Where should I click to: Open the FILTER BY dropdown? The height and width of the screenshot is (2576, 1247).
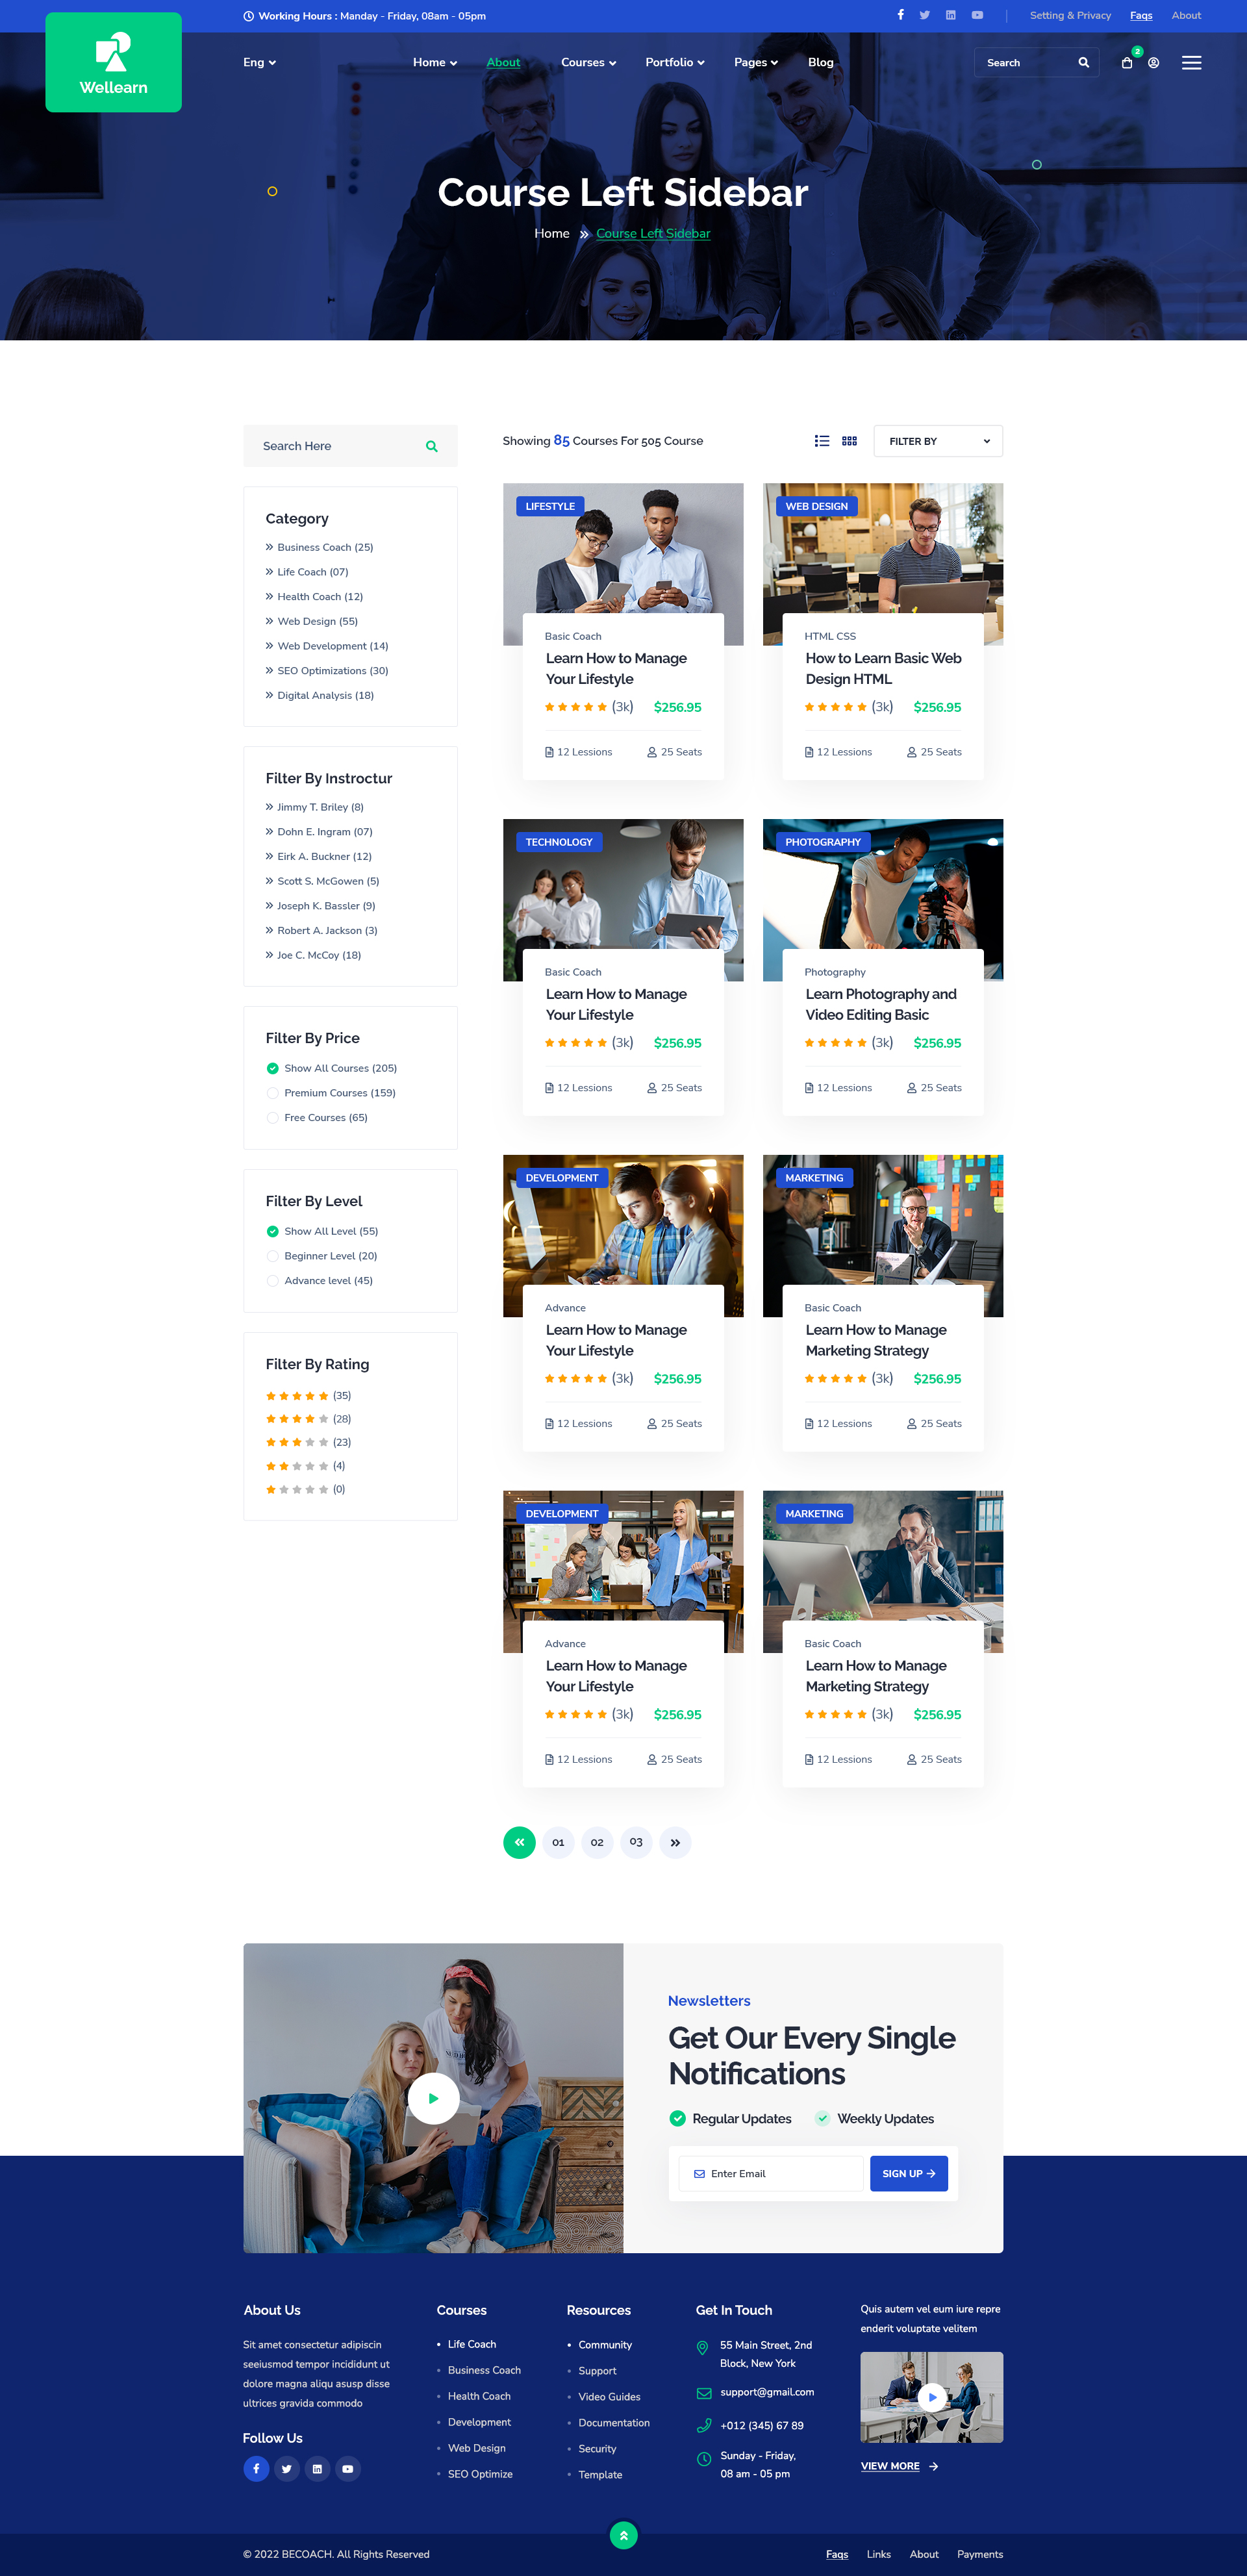point(937,441)
